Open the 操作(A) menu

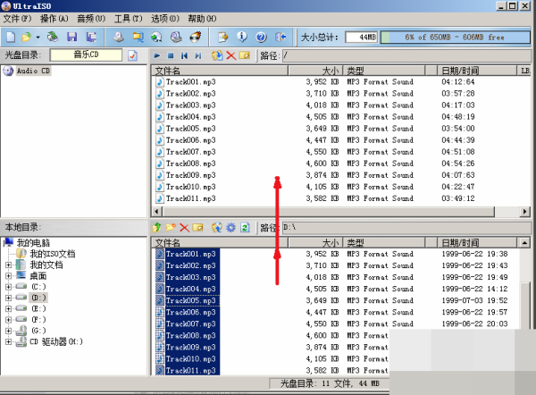point(54,19)
